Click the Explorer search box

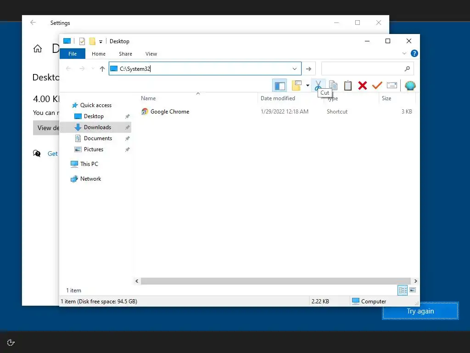click(367, 69)
